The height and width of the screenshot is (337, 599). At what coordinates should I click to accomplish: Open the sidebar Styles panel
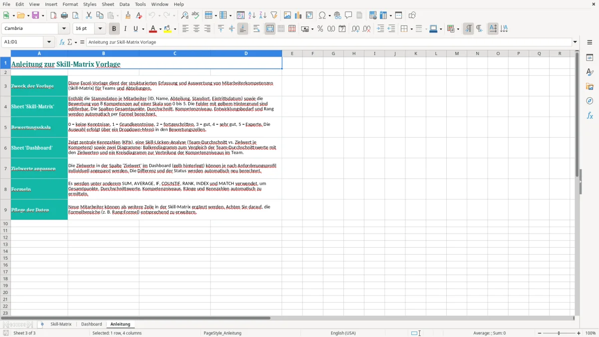pos(590,72)
